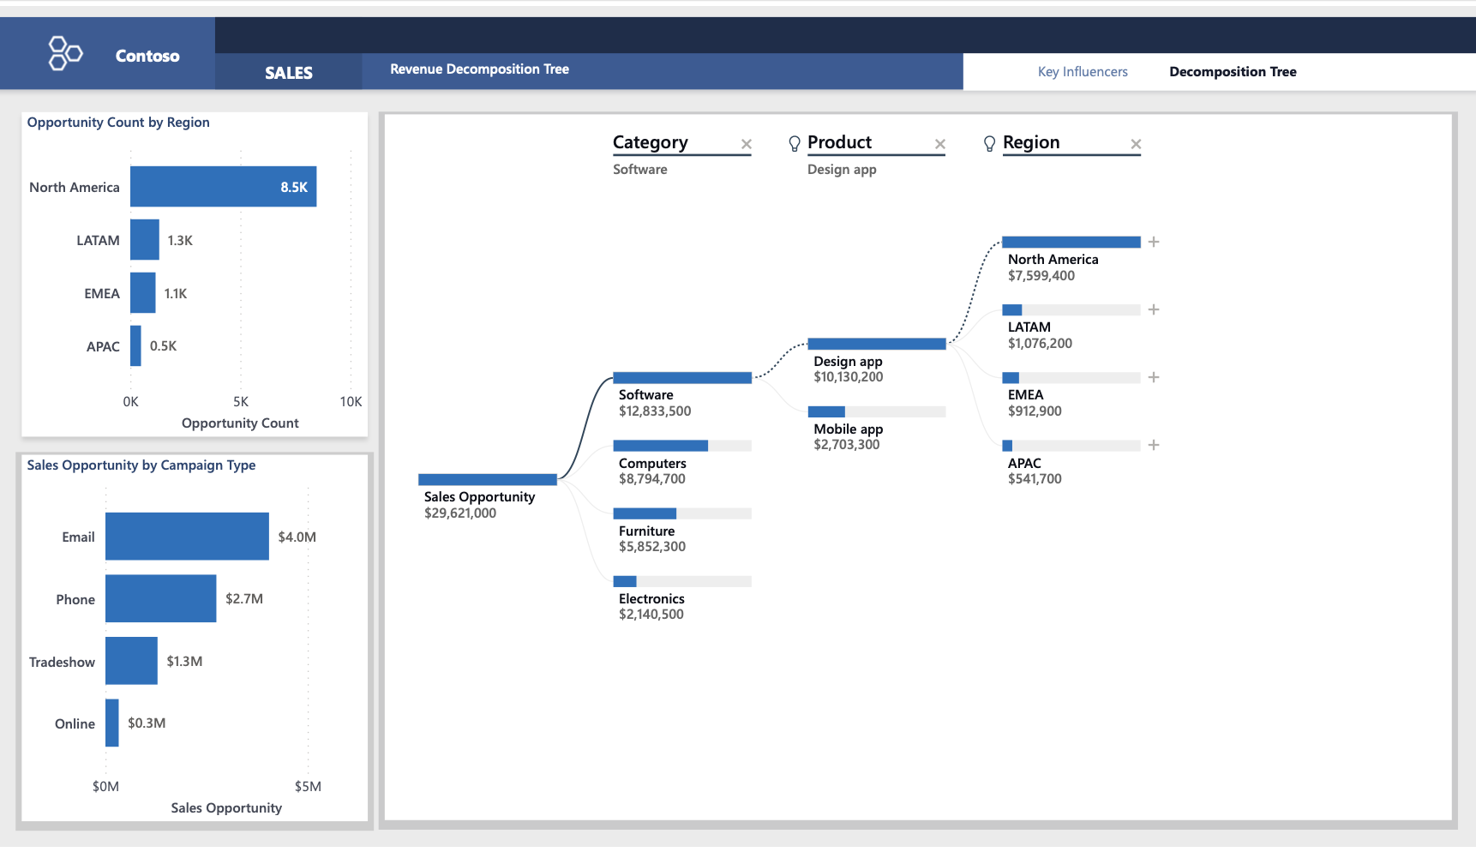This screenshot has width=1476, height=852.
Task: Remove the Region level with its X
Action: click(x=1136, y=144)
